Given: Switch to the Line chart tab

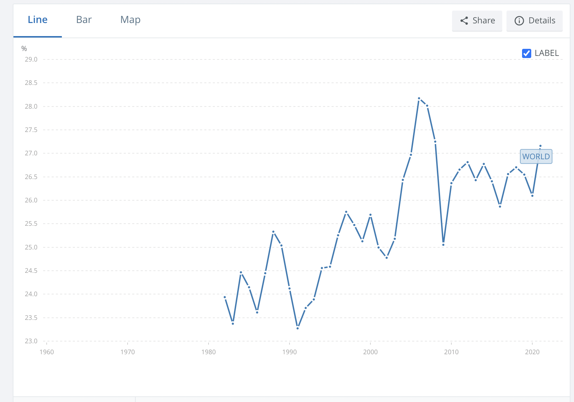Looking at the screenshot, I should tap(37, 20).
